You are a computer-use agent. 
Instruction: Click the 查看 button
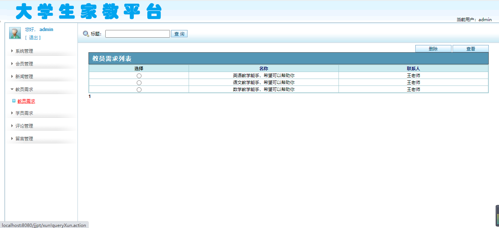(470, 49)
